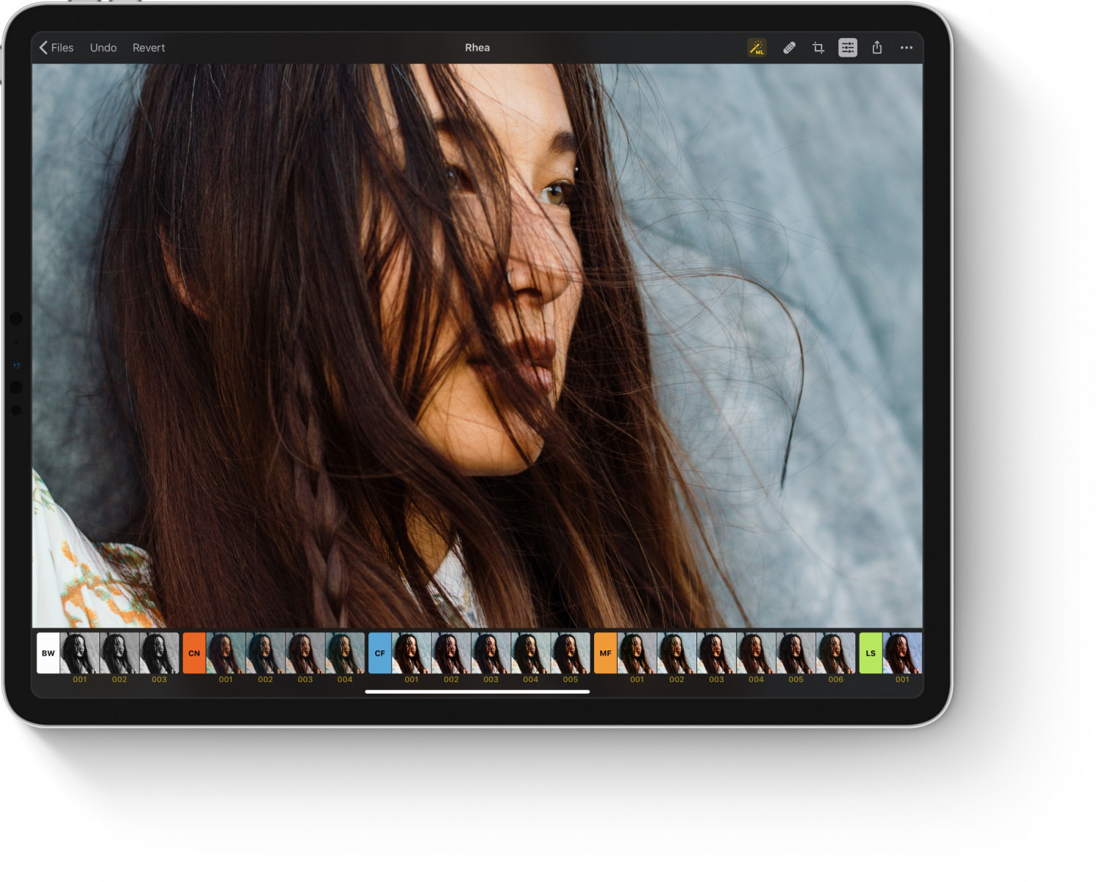Open the three-dot more options menu
This screenshot has height=882, width=1103.
pos(907,48)
